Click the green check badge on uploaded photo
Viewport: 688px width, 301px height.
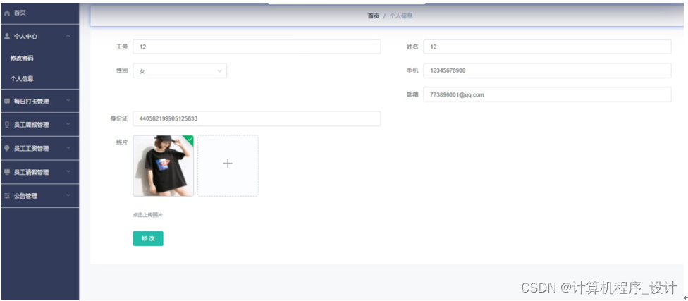[190, 139]
